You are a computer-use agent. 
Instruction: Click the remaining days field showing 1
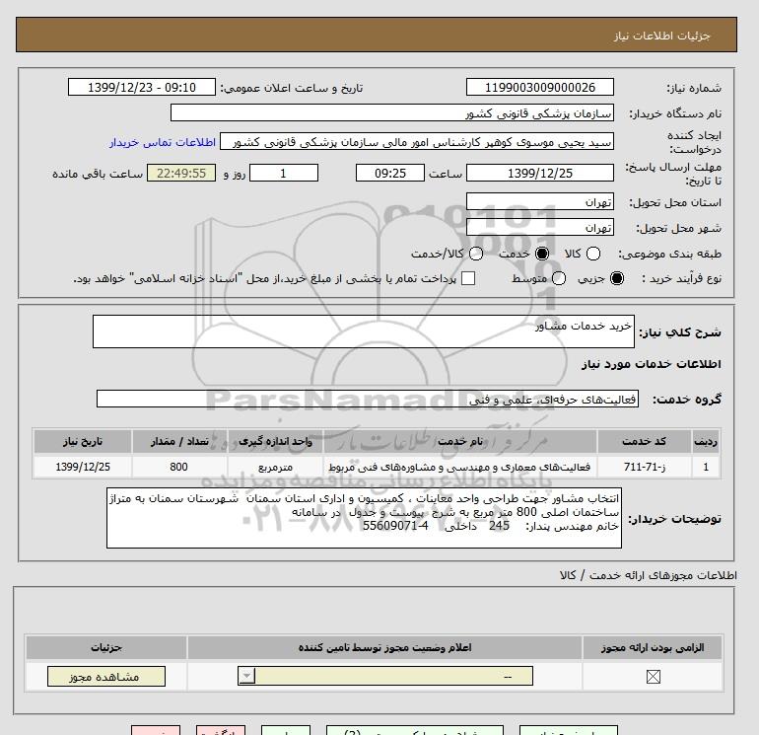click(284, 173)
